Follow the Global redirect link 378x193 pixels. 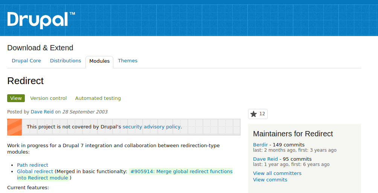pos(35,172)
